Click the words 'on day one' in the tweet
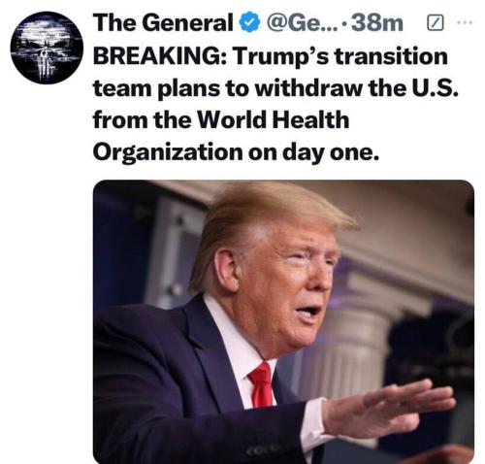The image size is (485, 464). (313, 152)
